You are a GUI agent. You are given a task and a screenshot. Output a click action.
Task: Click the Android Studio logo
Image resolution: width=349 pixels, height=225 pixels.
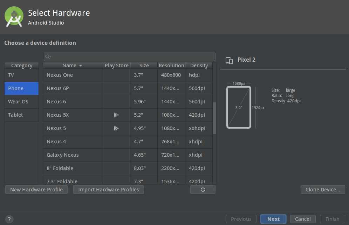(x=14, y=17)
